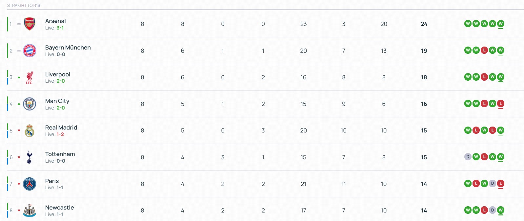
Task: Open the Real Madrid team link
Action: coord(61,128)
